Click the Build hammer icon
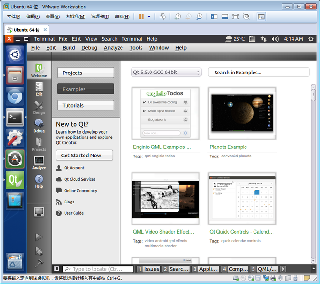Screen dimensions: 320x284 pos(39,263)
